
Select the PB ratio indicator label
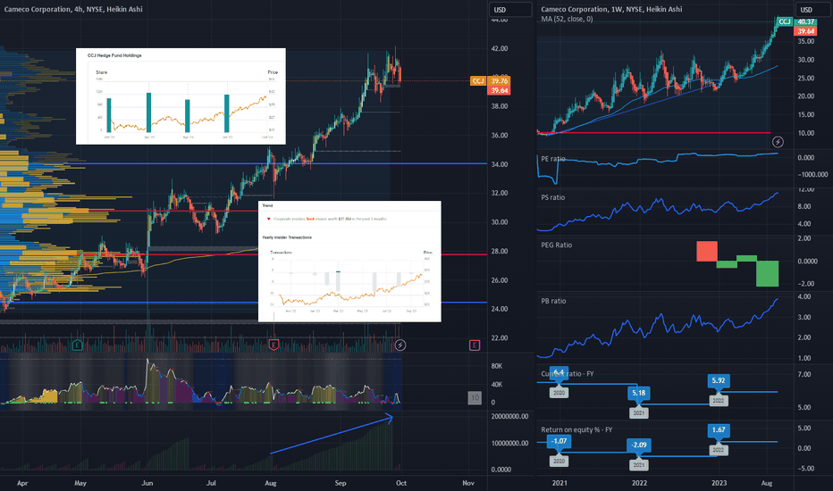pyautogui.click(x=553, y=301)
